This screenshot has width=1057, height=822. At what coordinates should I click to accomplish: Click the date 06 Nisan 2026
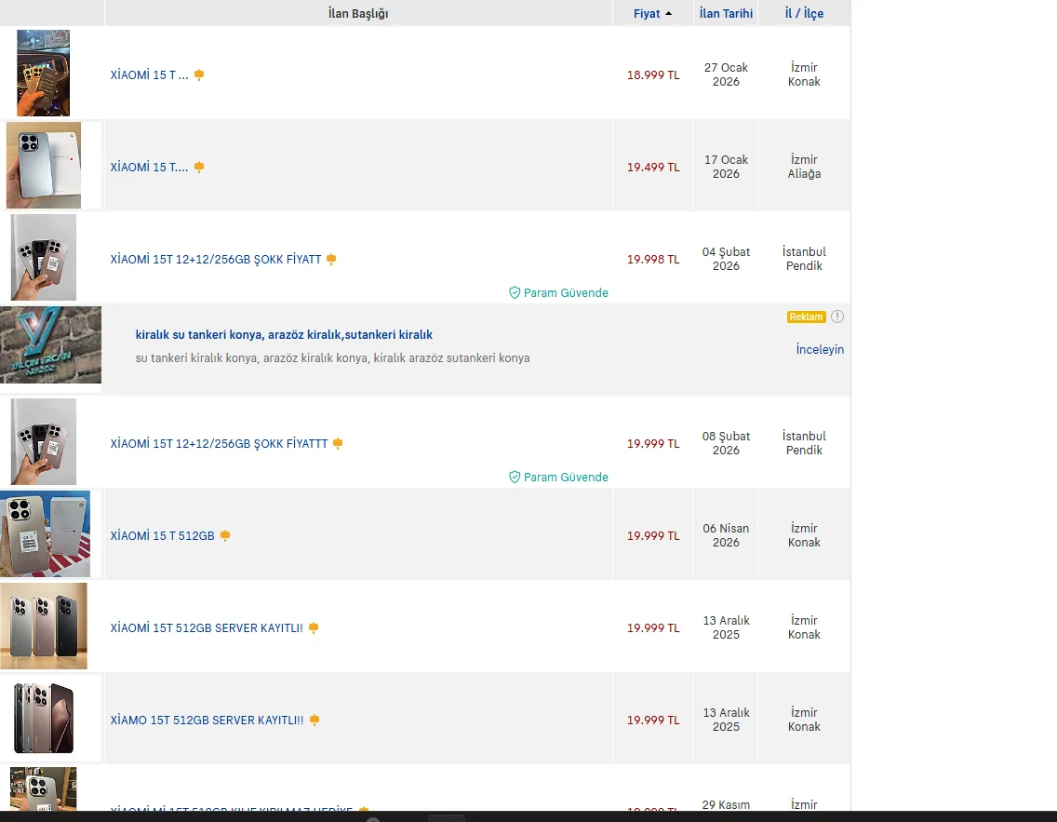(x=726, y=535)
